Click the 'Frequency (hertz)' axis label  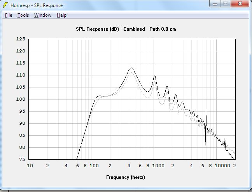click(126, 177)
